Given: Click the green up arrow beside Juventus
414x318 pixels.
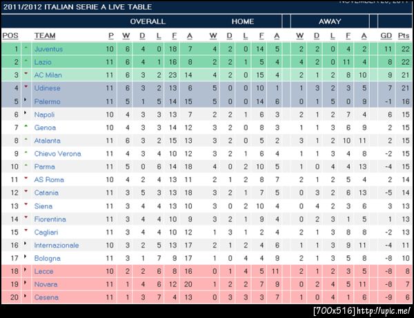Looking at the screenshot, I should click(x=26, y=49).
